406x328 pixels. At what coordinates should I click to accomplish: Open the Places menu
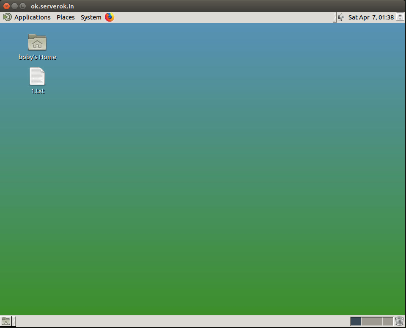(x=66, y=17)
